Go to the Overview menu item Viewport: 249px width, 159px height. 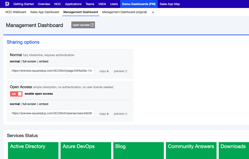[x=44, y=4]
